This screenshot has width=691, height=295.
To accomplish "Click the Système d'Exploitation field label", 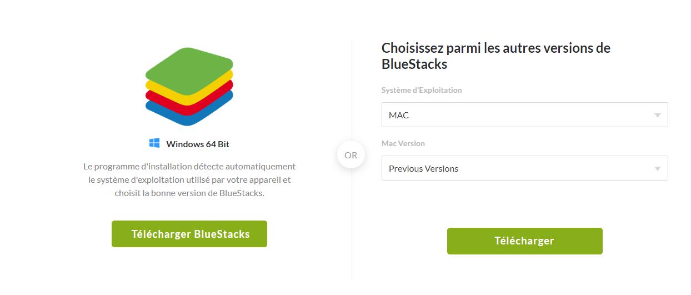I will (422, 90).
